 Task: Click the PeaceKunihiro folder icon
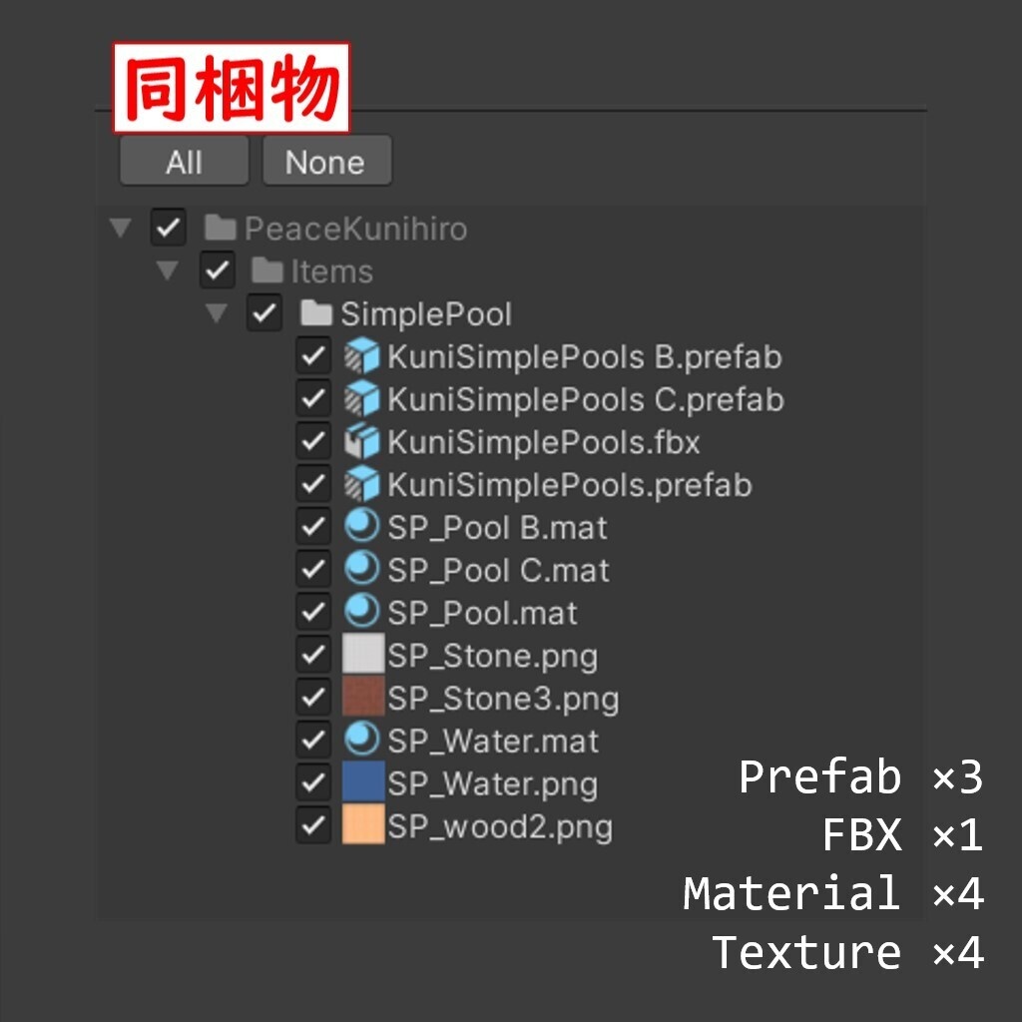point(221,228)
